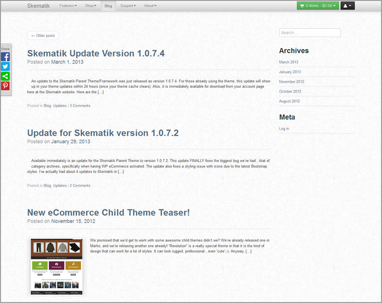Expand the Support menu
This screenshot has height=303, width=382.
128,6
